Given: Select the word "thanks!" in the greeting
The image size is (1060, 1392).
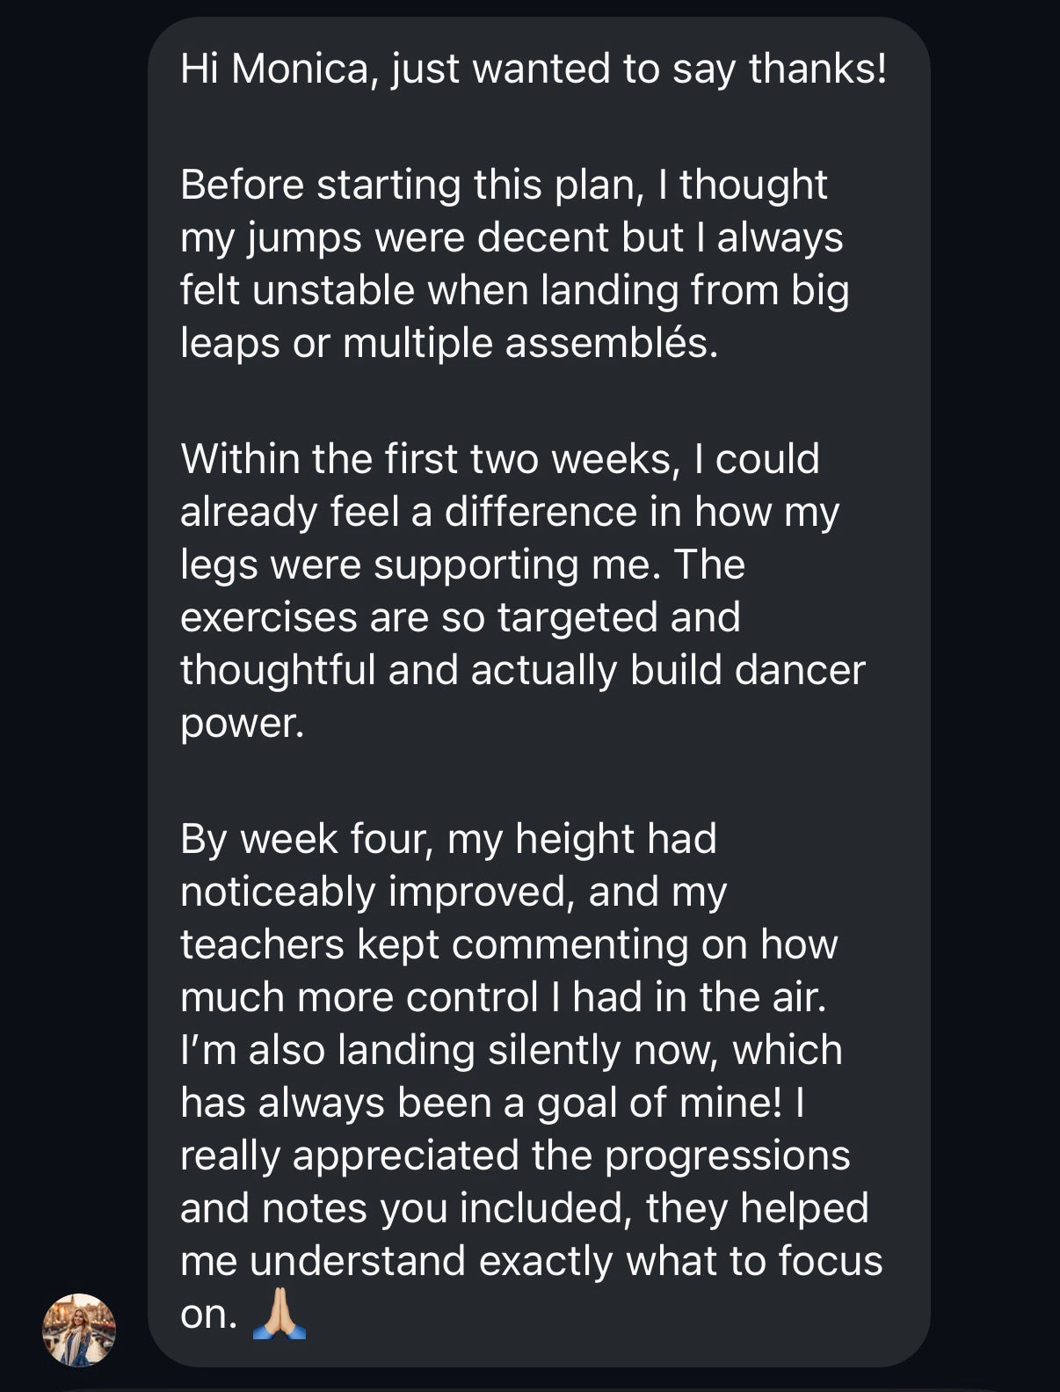Looking at the screenshot, I should [x=817, y=69].
